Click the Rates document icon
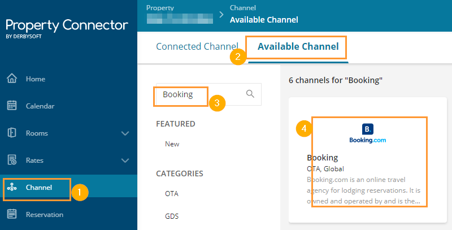Image resolution: width=452 pixels, height=230 pixels. (12, 160)
